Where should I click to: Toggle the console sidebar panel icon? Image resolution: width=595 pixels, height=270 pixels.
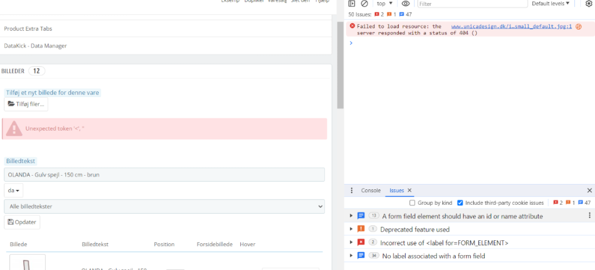(352, 4)
